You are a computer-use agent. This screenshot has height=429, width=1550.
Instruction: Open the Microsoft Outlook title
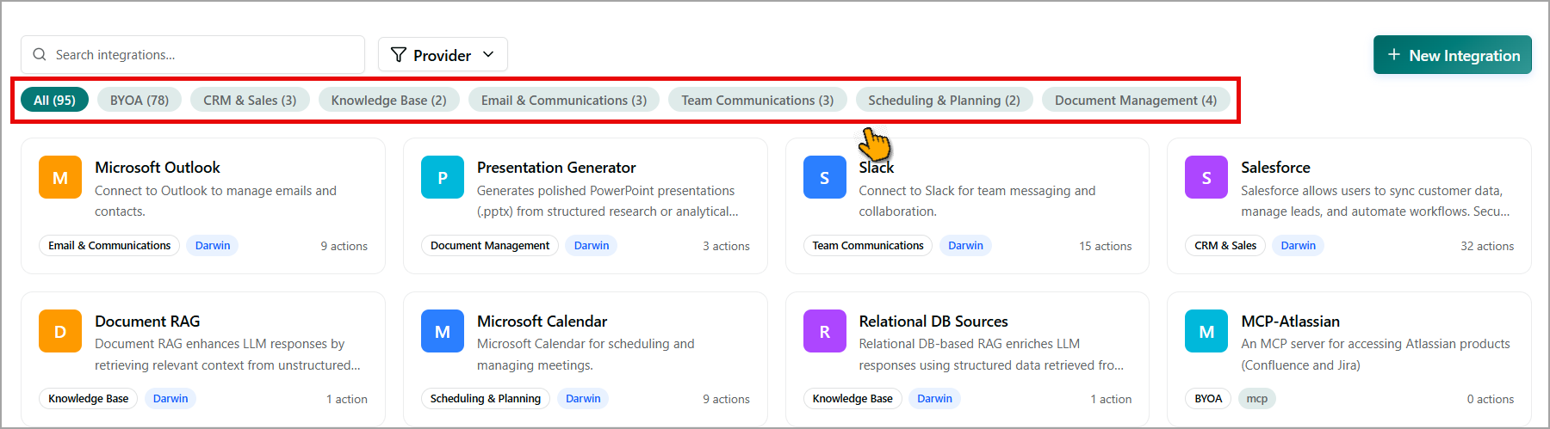coord(158,168)
